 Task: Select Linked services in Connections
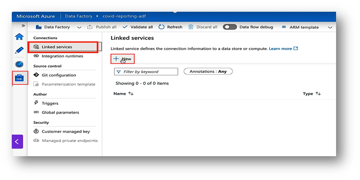coord(57,47)
